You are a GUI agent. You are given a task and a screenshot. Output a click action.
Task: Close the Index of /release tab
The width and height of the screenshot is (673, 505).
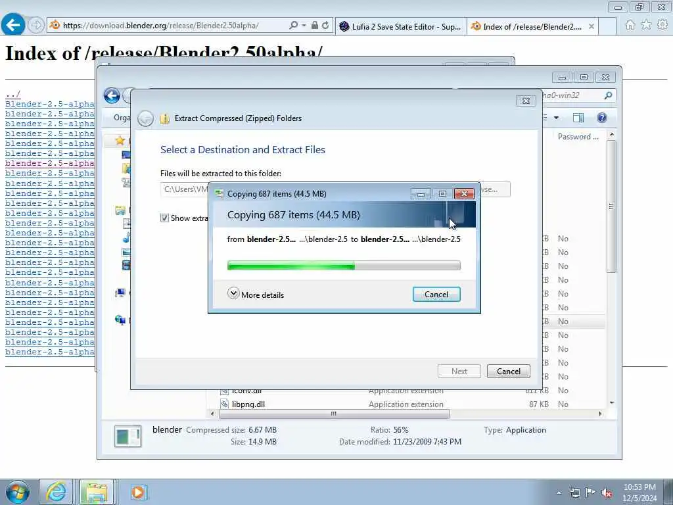[x=592, y=26]
